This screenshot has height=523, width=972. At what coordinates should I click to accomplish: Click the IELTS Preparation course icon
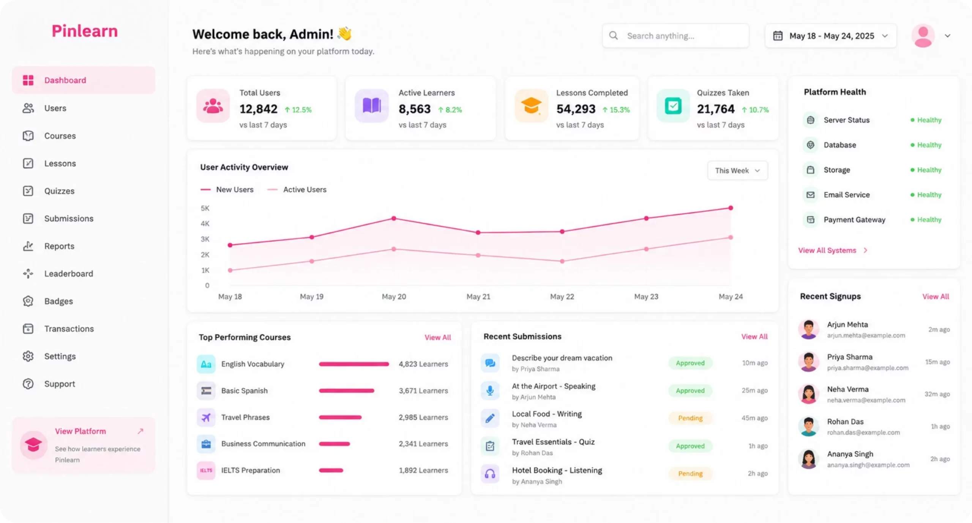pyautogui.click(x=206, y=471)
